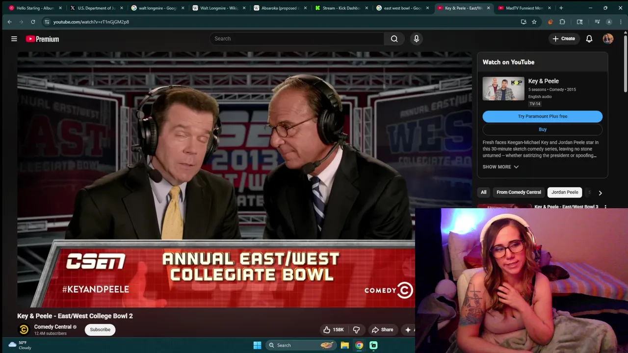
Task: Click the YouTube search field
Action: pos(297,39)
